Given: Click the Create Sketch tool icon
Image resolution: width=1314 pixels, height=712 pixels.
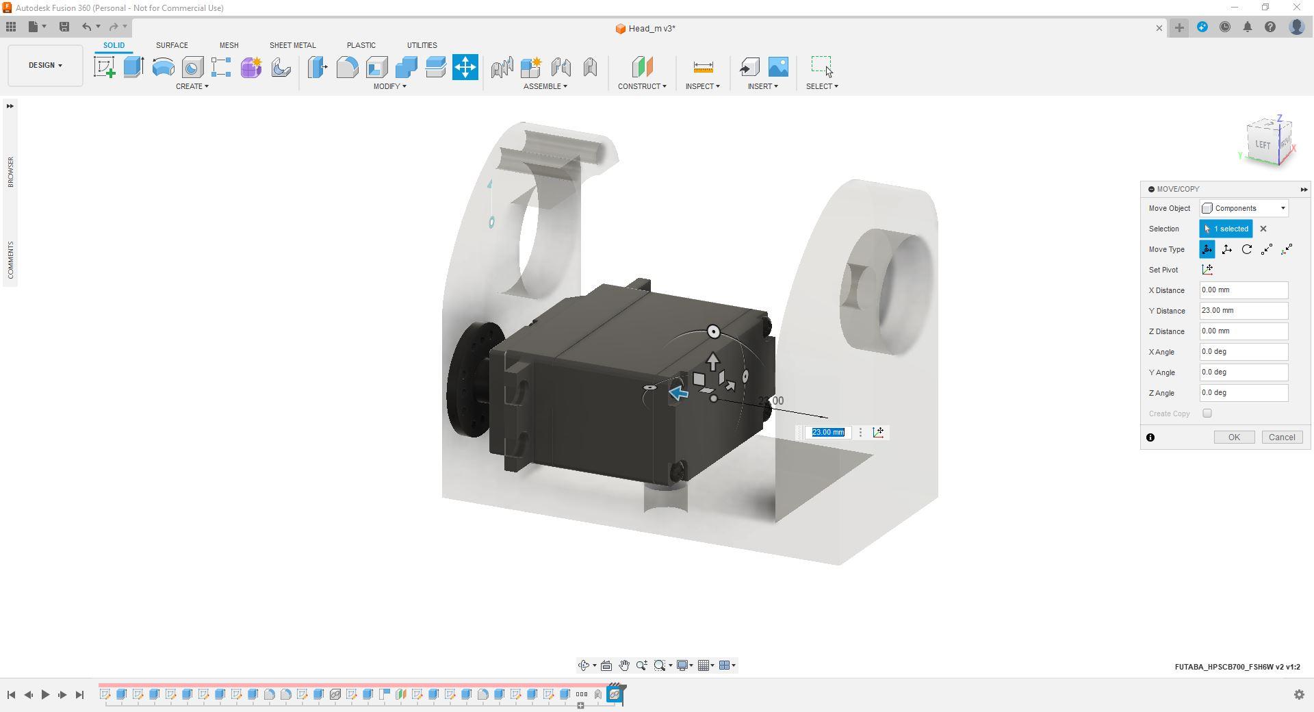Looking at the screenshot, I should click(105, 67).
